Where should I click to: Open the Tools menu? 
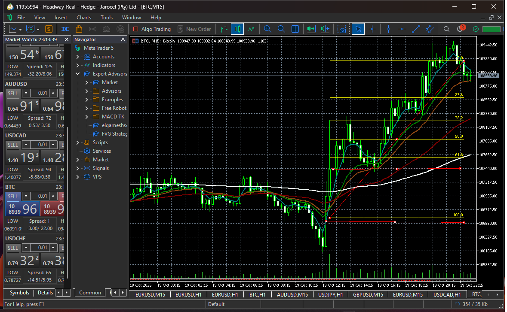point(107,18)
